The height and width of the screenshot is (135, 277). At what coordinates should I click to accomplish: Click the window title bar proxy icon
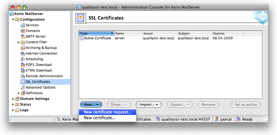click(79, 7)
